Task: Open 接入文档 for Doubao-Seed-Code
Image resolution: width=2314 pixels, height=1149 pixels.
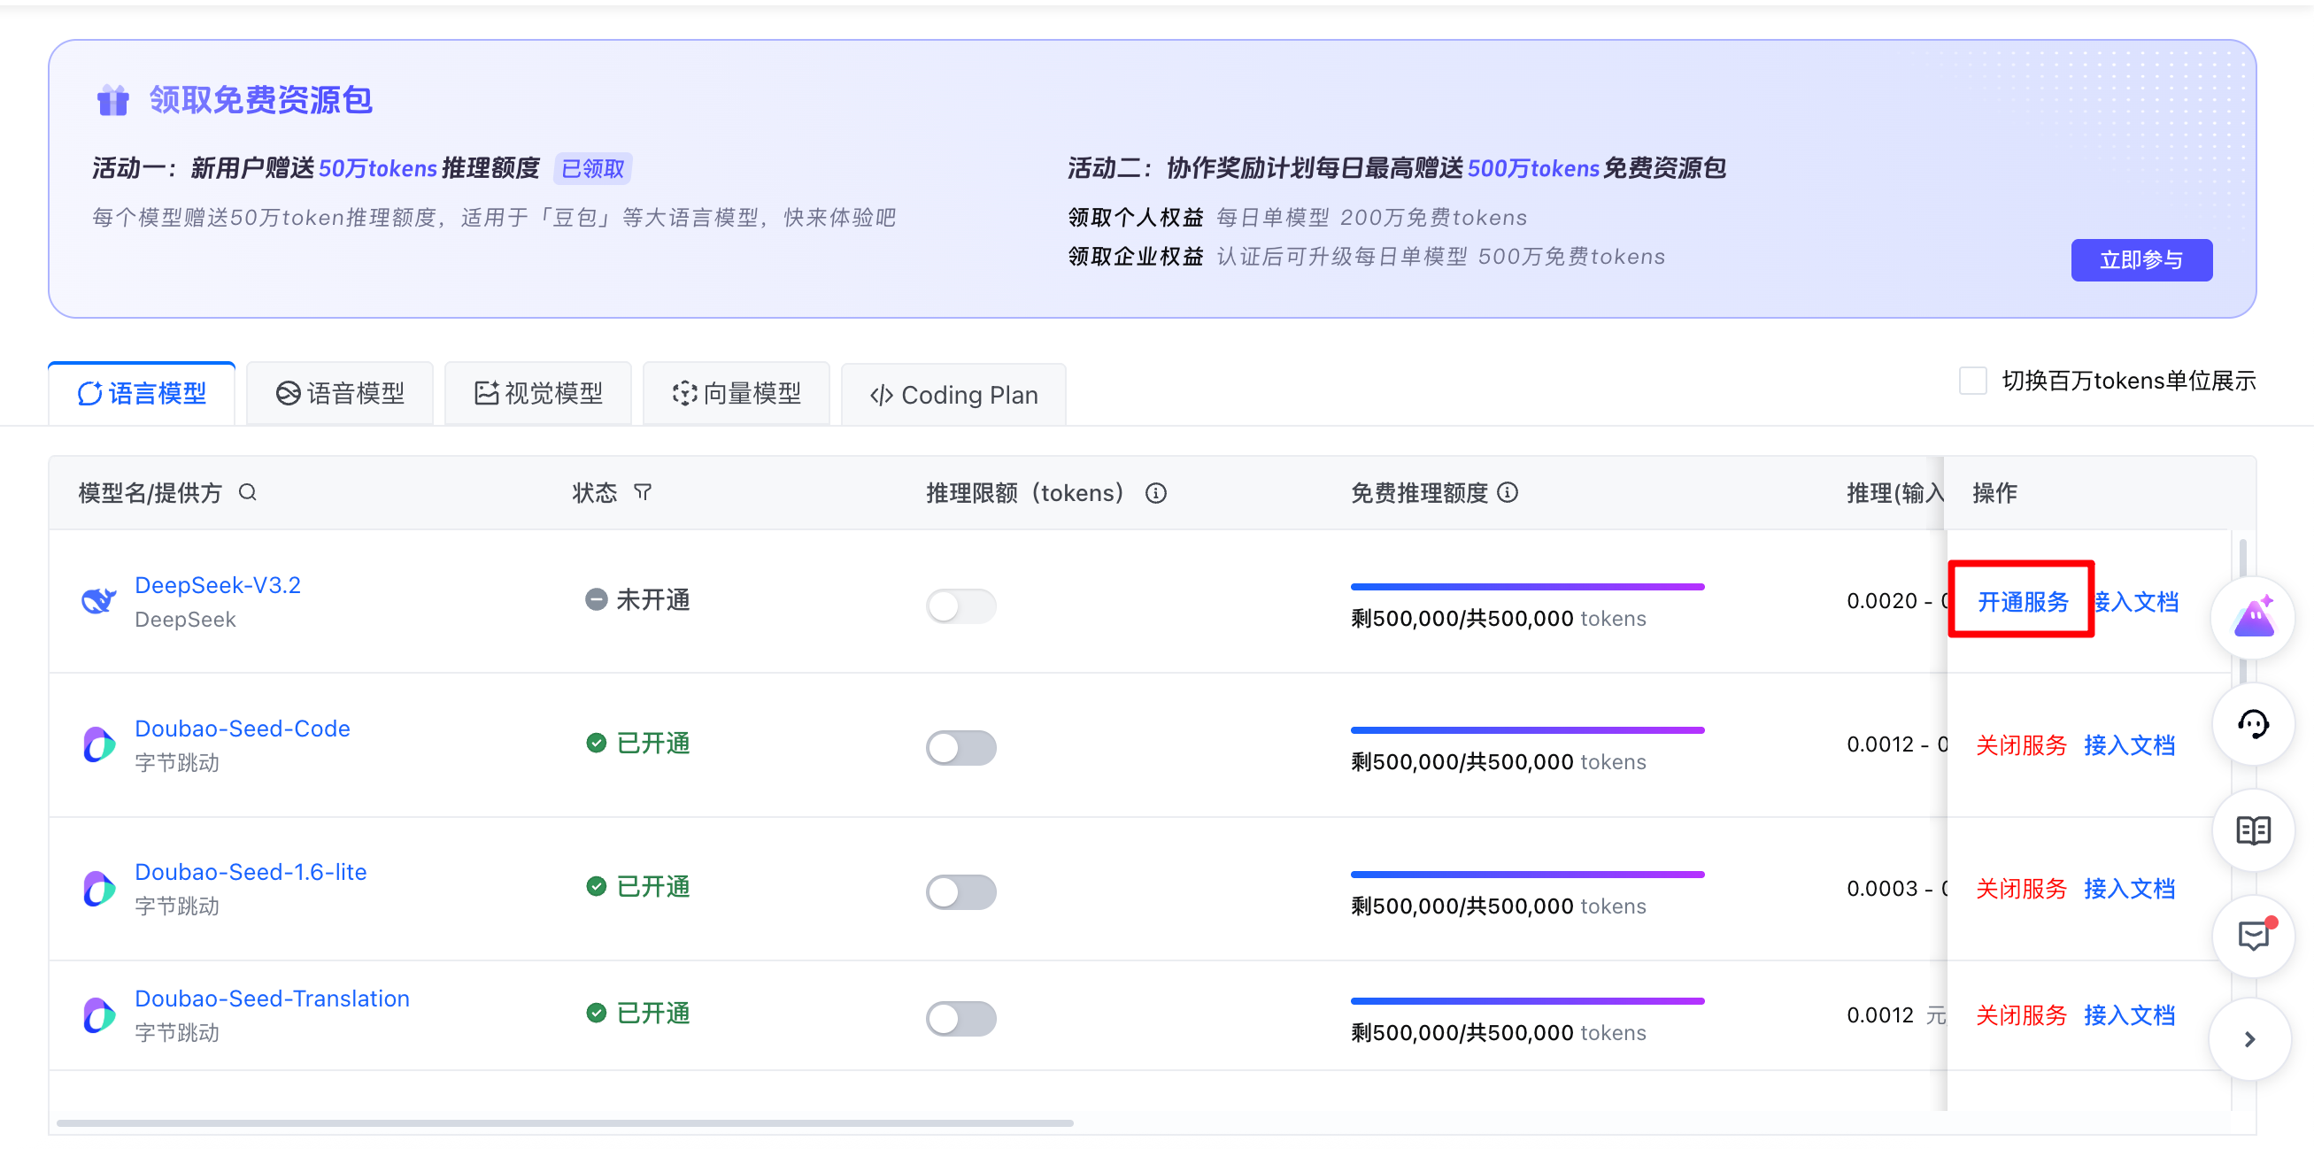Action: click(x=2129, y=744)
